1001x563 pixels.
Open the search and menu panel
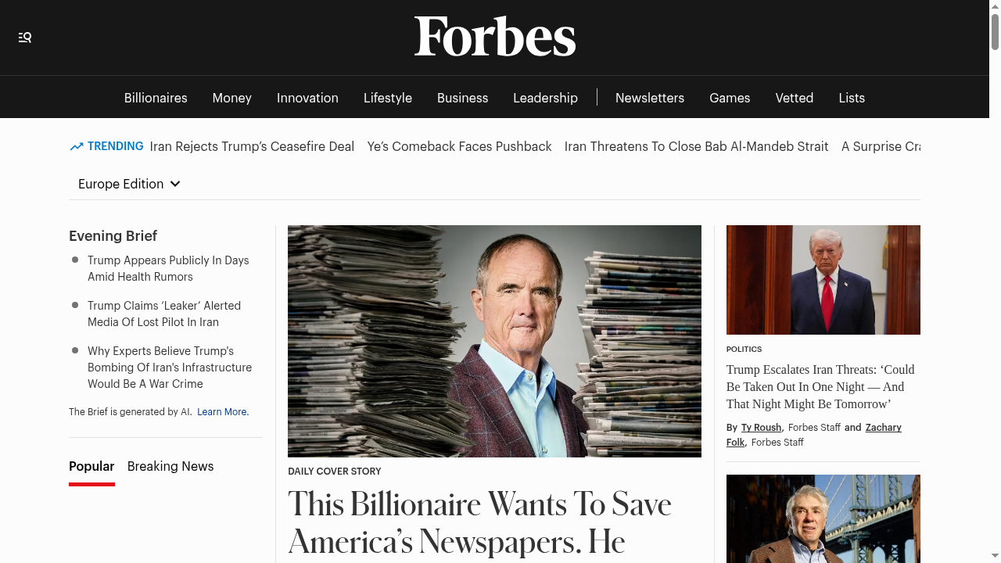tap(24, 37)
